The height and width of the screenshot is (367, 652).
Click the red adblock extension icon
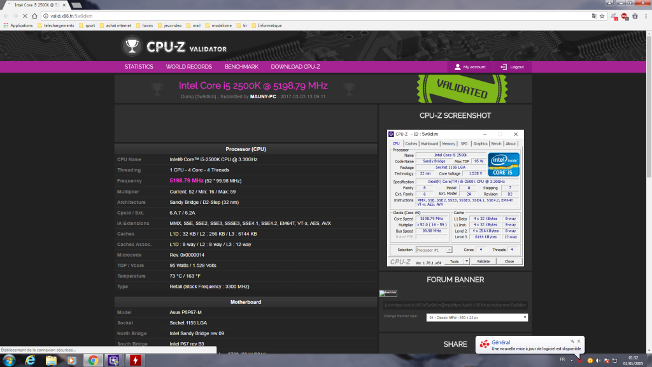tap(625, 16)
